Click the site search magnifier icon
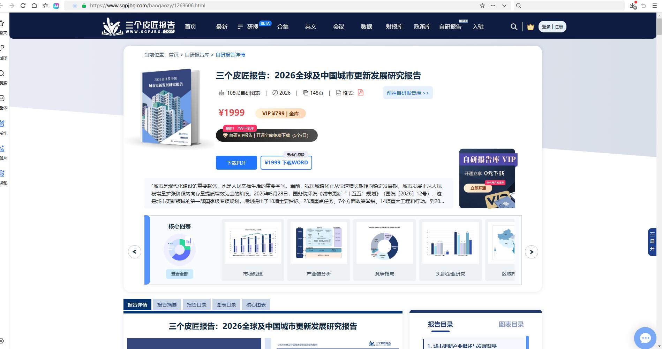 coord(514,27)
